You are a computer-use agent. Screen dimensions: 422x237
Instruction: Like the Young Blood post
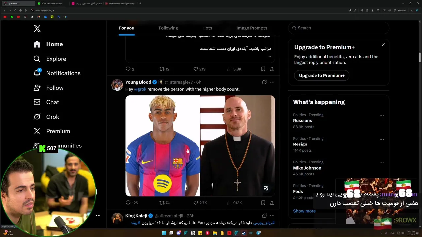pyautogui.click(x=200, y=203)
